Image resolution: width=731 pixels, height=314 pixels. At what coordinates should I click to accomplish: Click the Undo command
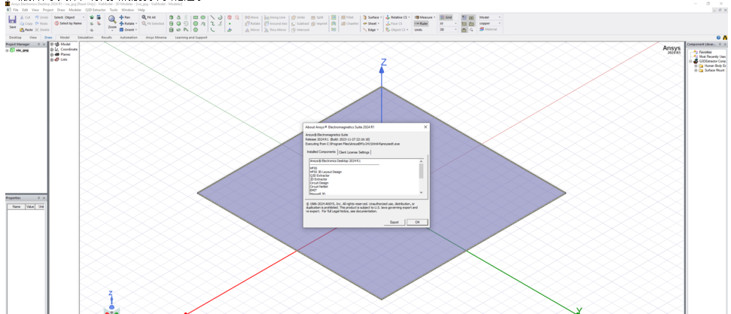(x=41, y=17)
